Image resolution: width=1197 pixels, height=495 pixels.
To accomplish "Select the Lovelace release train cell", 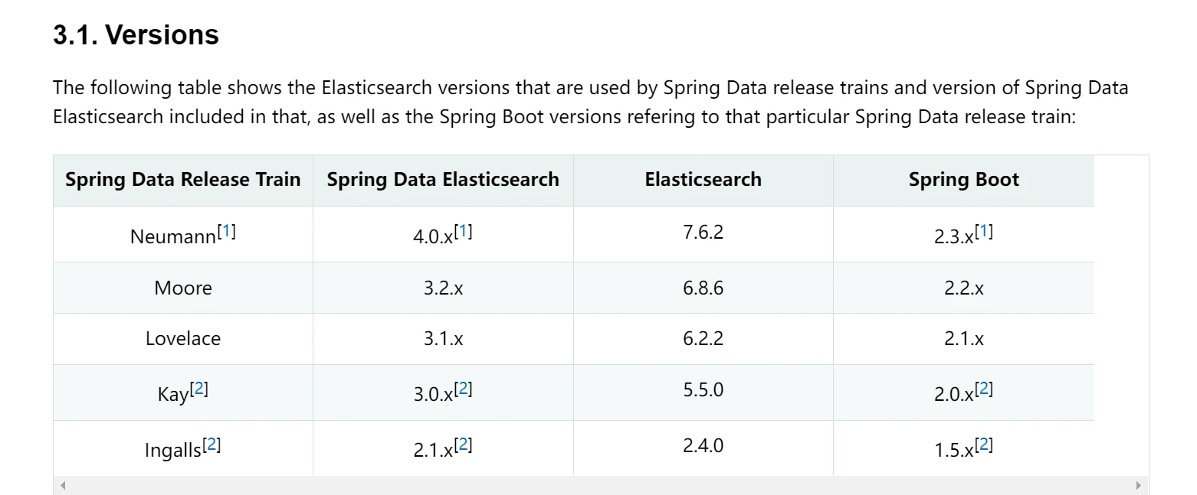I will click(x=183, y=339).
